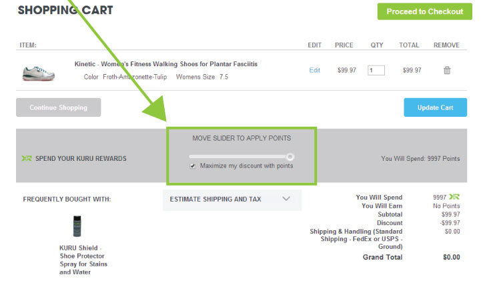489x283 pixels.
Task: Remove item using trash can icon
Action: [x=447, y=70]
